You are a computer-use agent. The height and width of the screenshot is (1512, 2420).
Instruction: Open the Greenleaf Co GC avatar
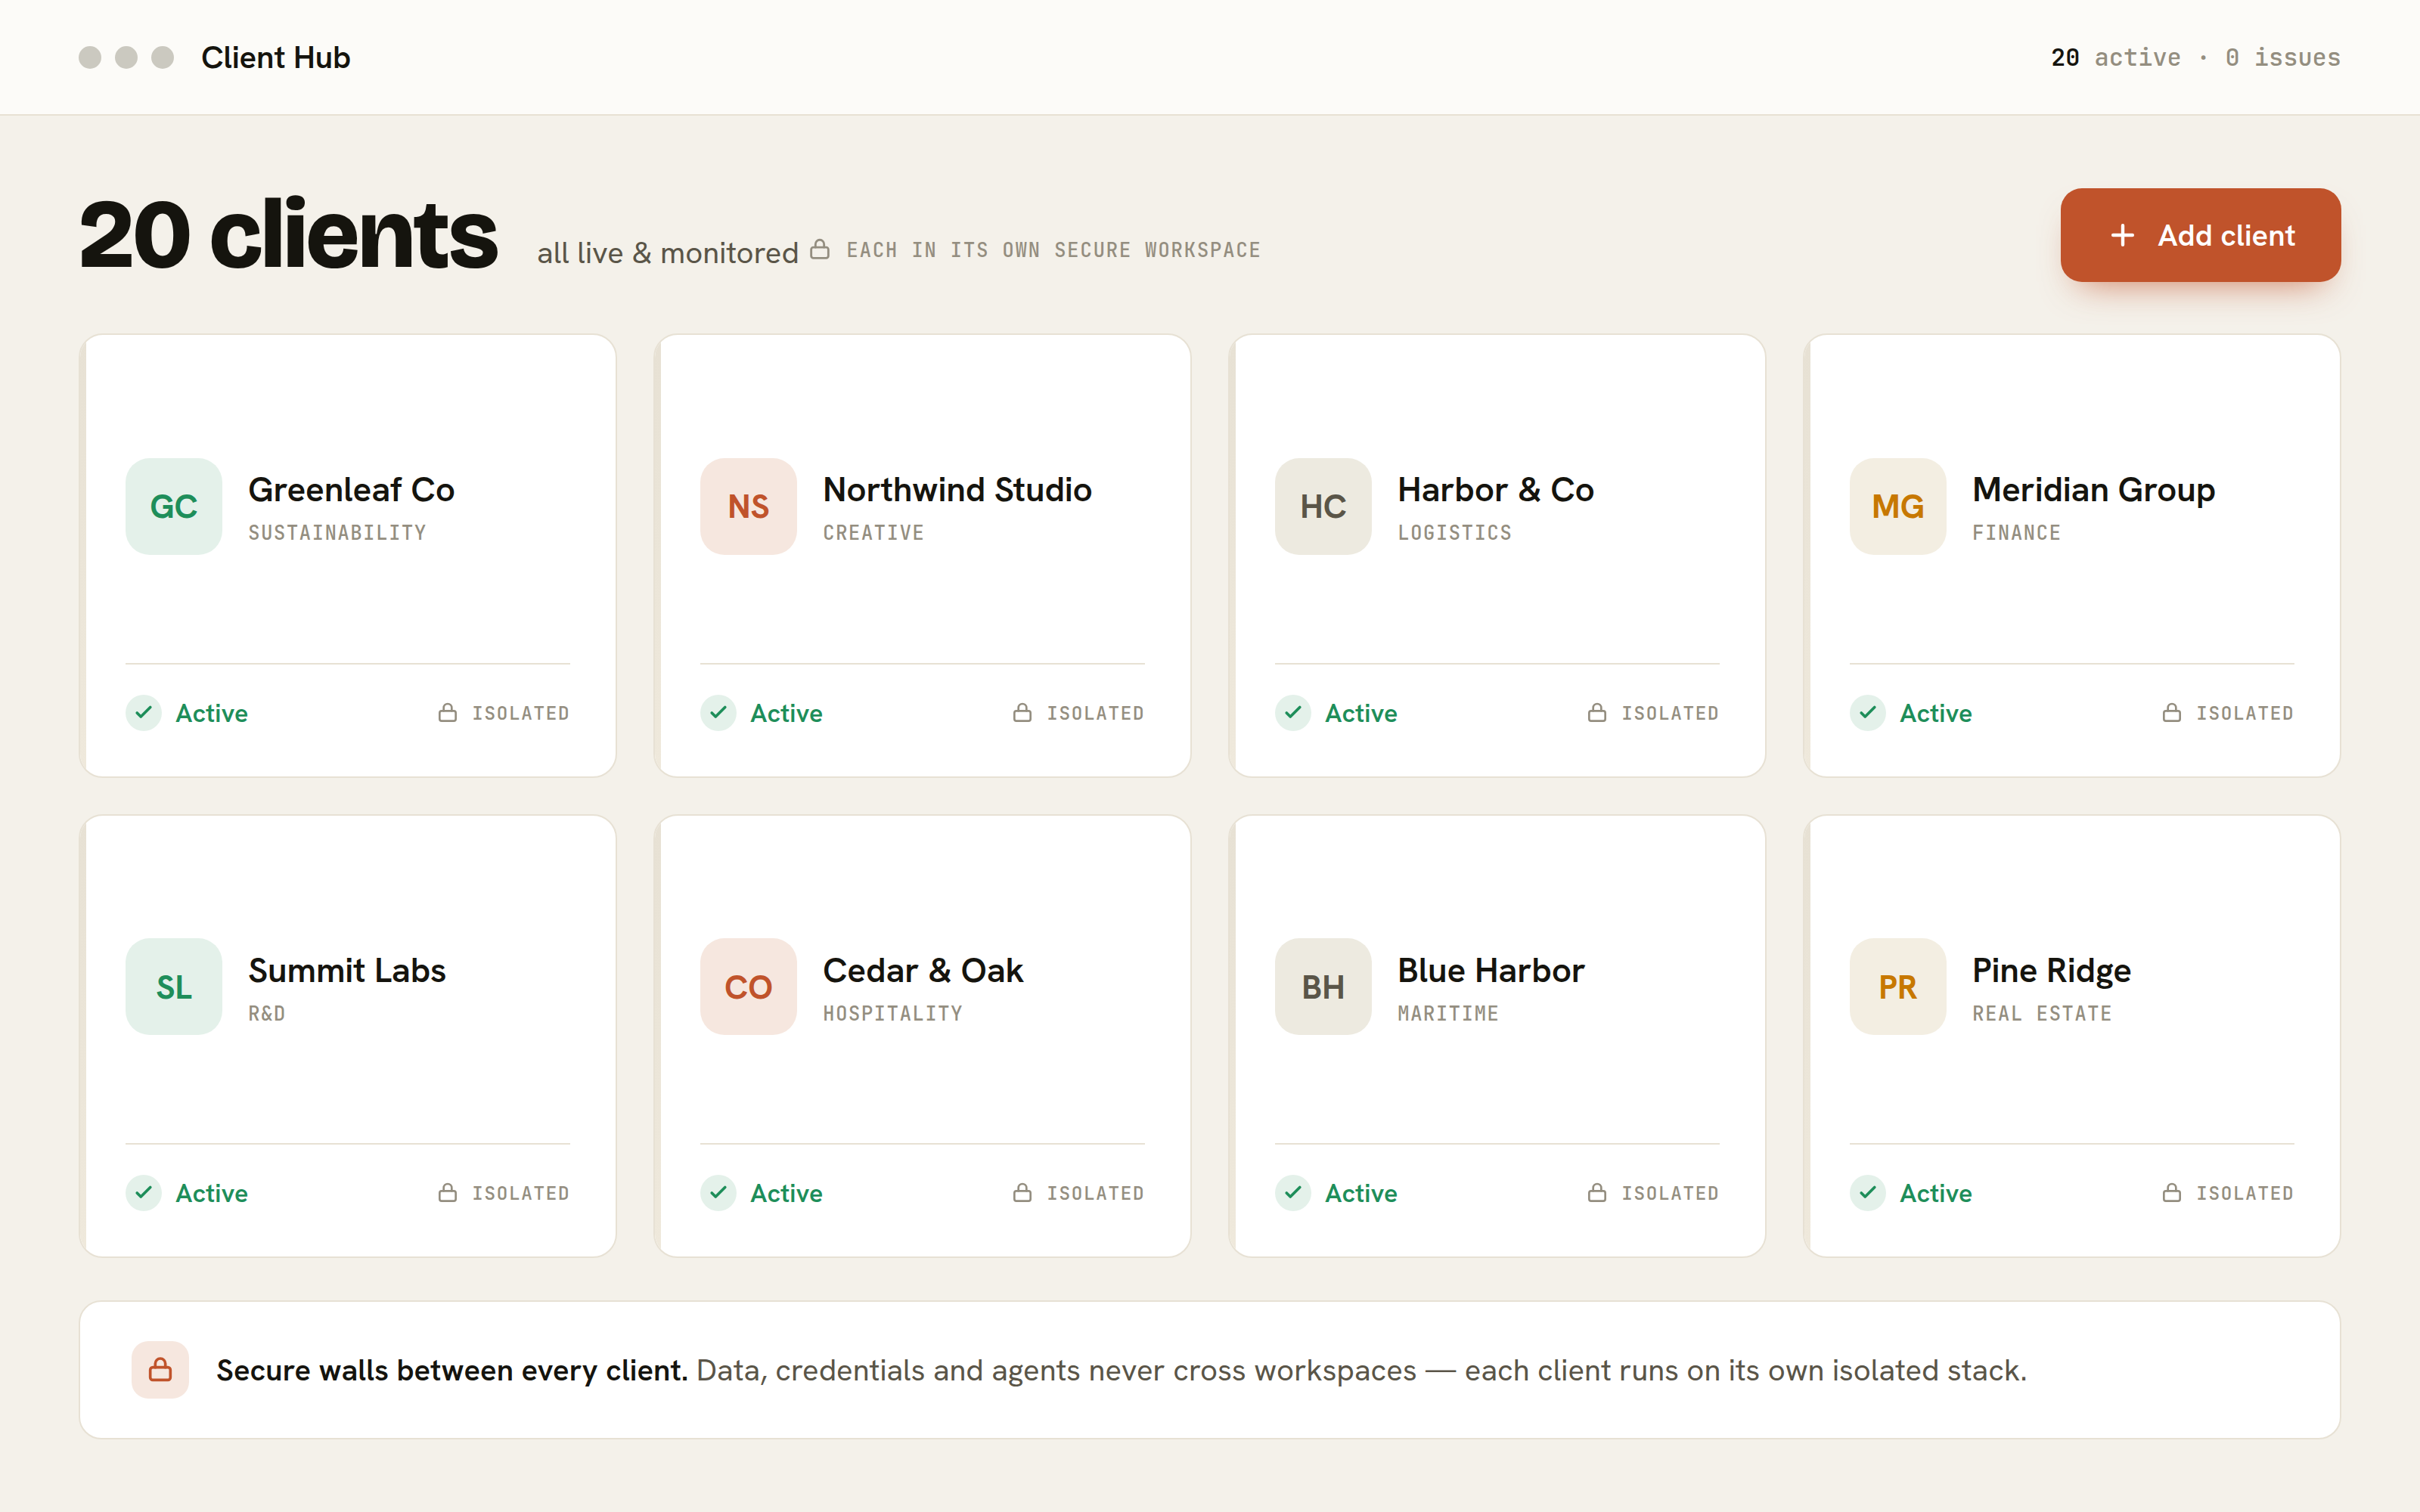(174, 506)
